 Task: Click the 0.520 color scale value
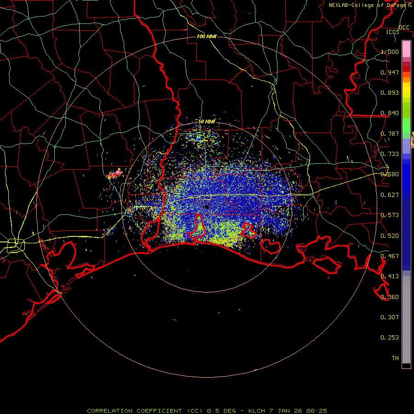(390, 236)
